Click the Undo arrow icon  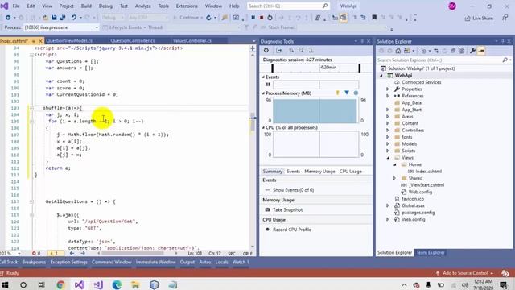click(74, 18)
